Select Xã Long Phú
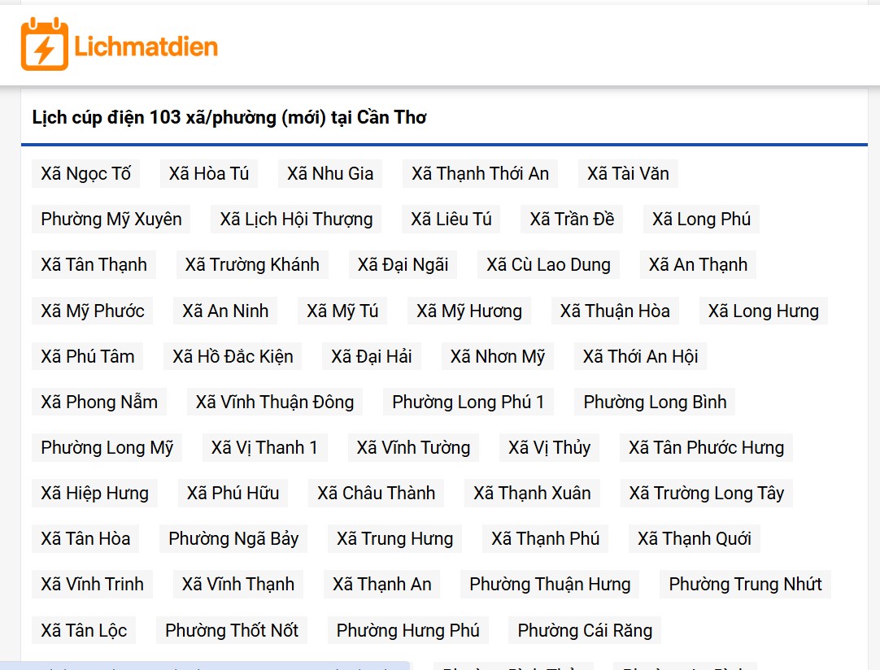 pyautogui.click(x=702, y=219)
